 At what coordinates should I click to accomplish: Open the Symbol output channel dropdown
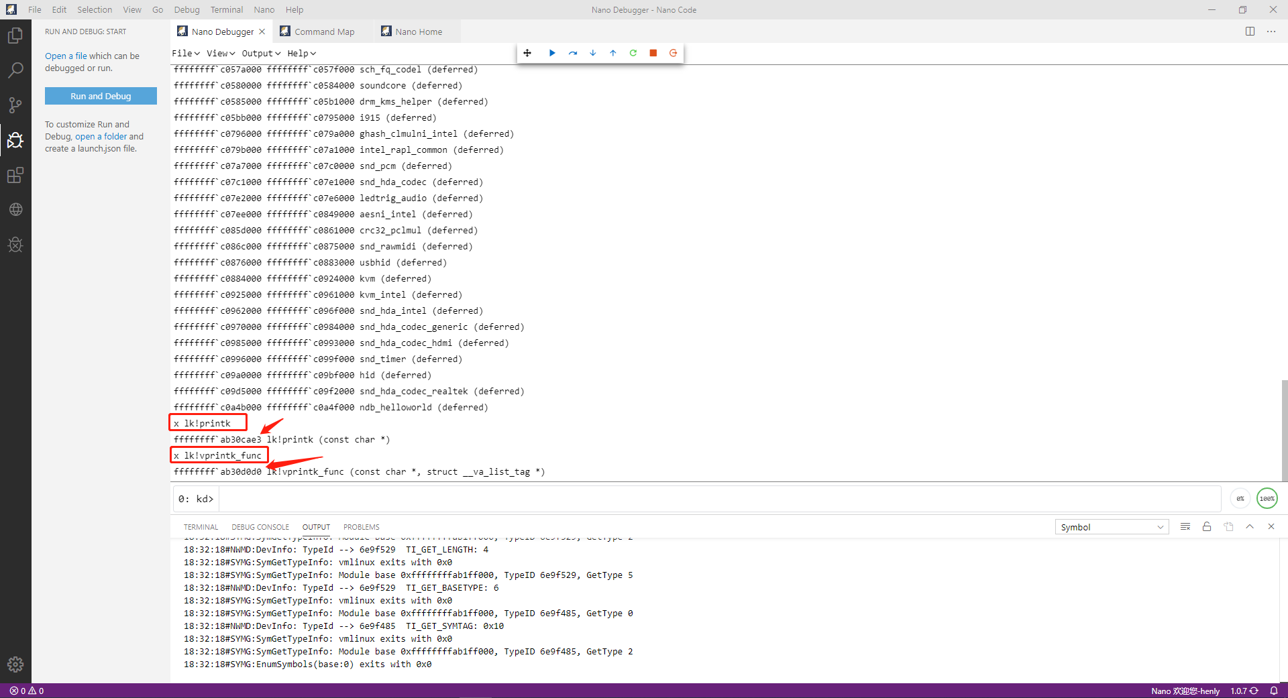pyautogui.click(x=1111, y=527)
